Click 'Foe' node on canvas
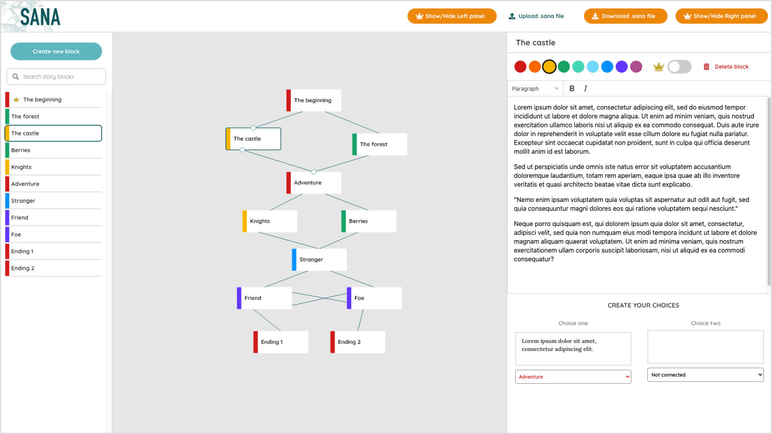 pos(374,298)
